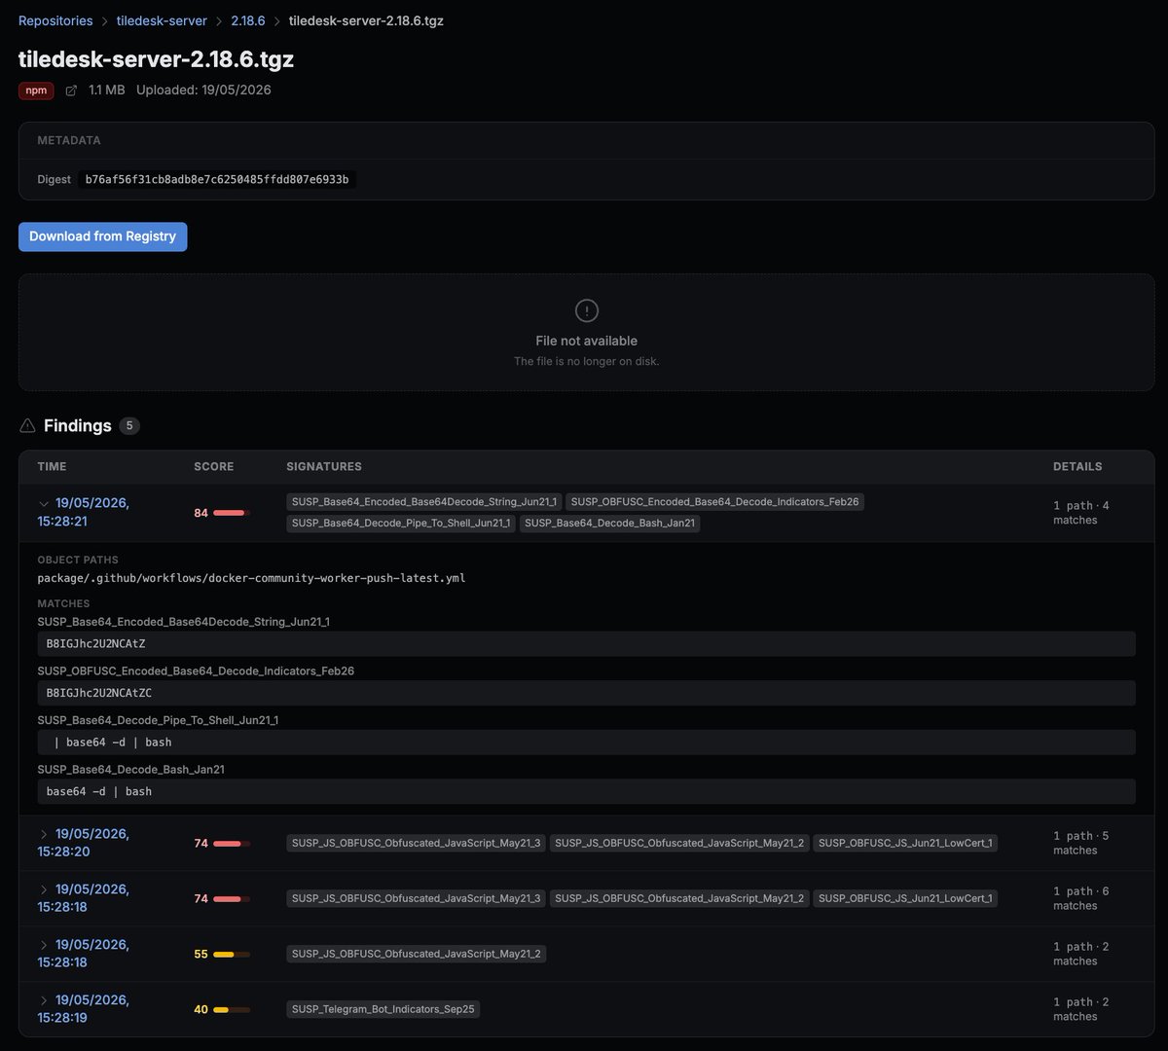Expand the 15:28:19 Telegram finding row
This screenshot has height=1051, width=1168.
point(43,1000)
